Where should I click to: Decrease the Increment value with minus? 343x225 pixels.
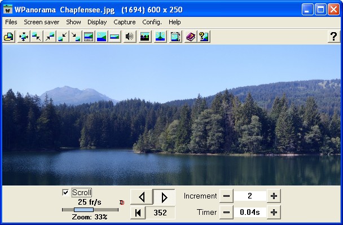coord(226,196)
